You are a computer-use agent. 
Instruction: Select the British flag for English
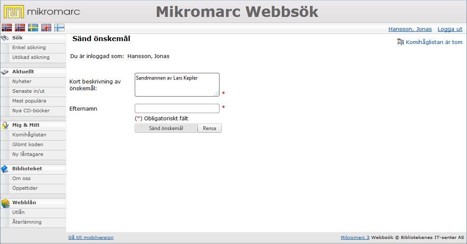[46, 28]
